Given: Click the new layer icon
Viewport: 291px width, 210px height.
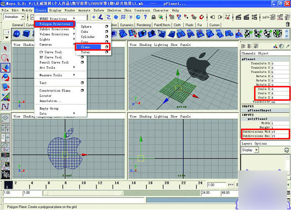Looking at the screenshot, I should pyautogui.click(x=286, y=150).
